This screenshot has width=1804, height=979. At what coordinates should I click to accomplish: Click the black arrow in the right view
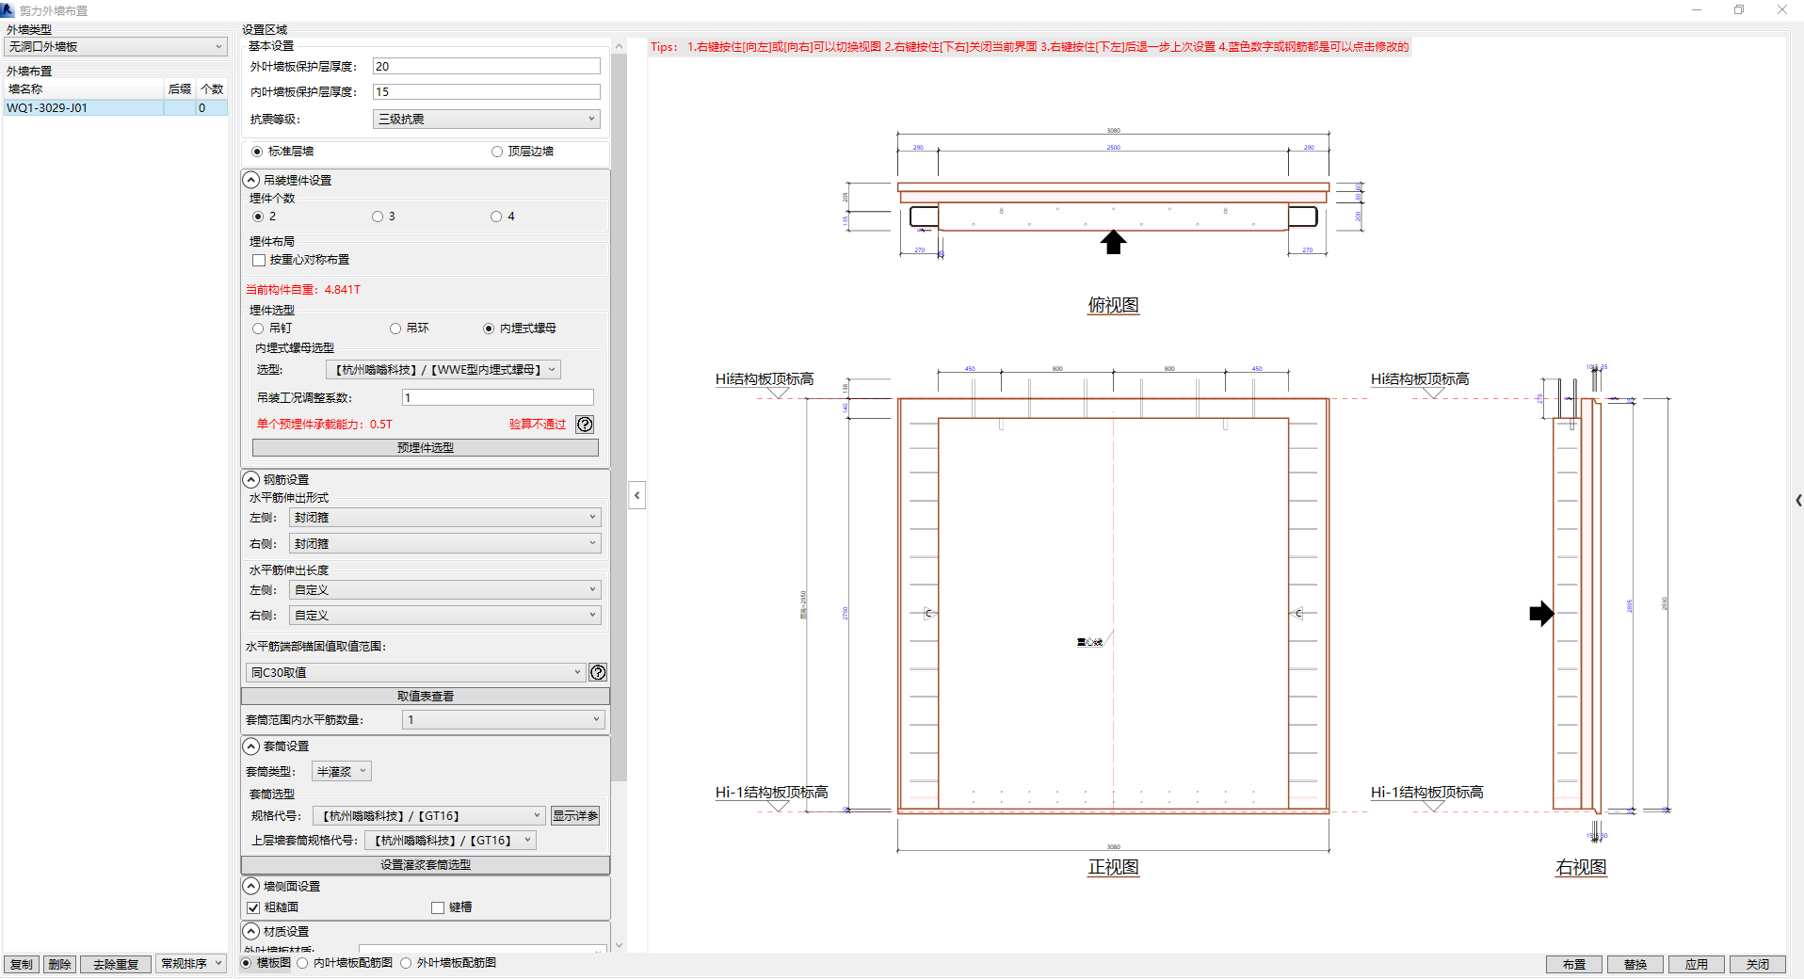pyautogui.click(x=1541, y=614)
